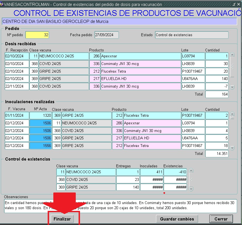Select the Apexxnar product in Dosis recibidas
242x225 pixels.
coord(140,56)
